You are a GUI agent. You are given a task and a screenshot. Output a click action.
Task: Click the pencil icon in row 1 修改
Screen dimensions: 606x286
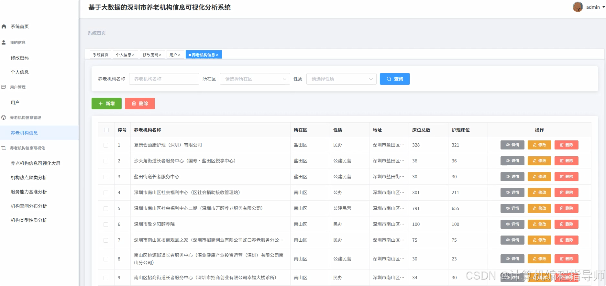pyautogui.click(x=535, y=145)
